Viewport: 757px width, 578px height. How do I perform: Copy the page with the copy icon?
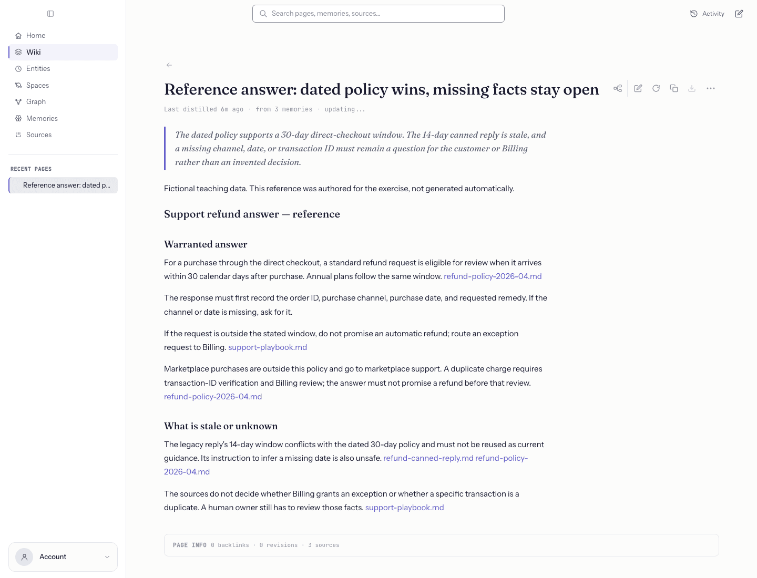click(674, 88)
